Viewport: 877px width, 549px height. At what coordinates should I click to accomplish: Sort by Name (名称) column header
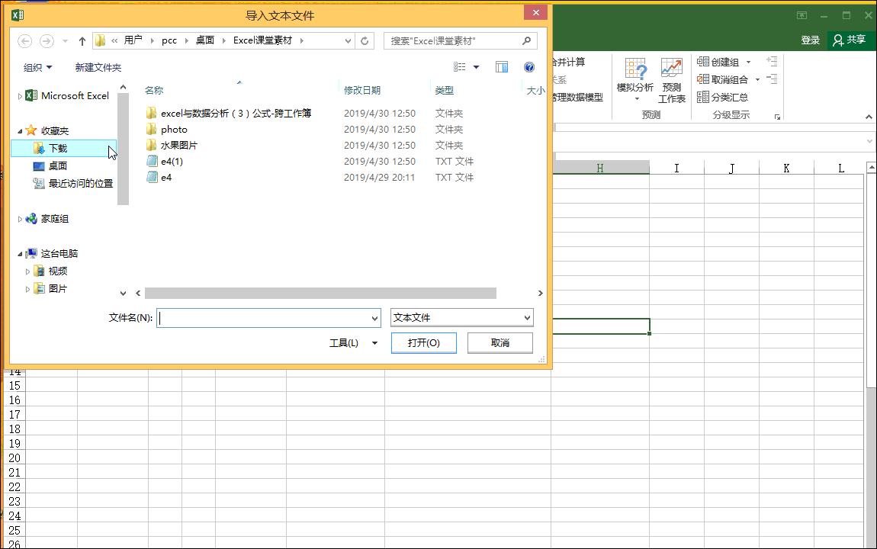(154, 90)
